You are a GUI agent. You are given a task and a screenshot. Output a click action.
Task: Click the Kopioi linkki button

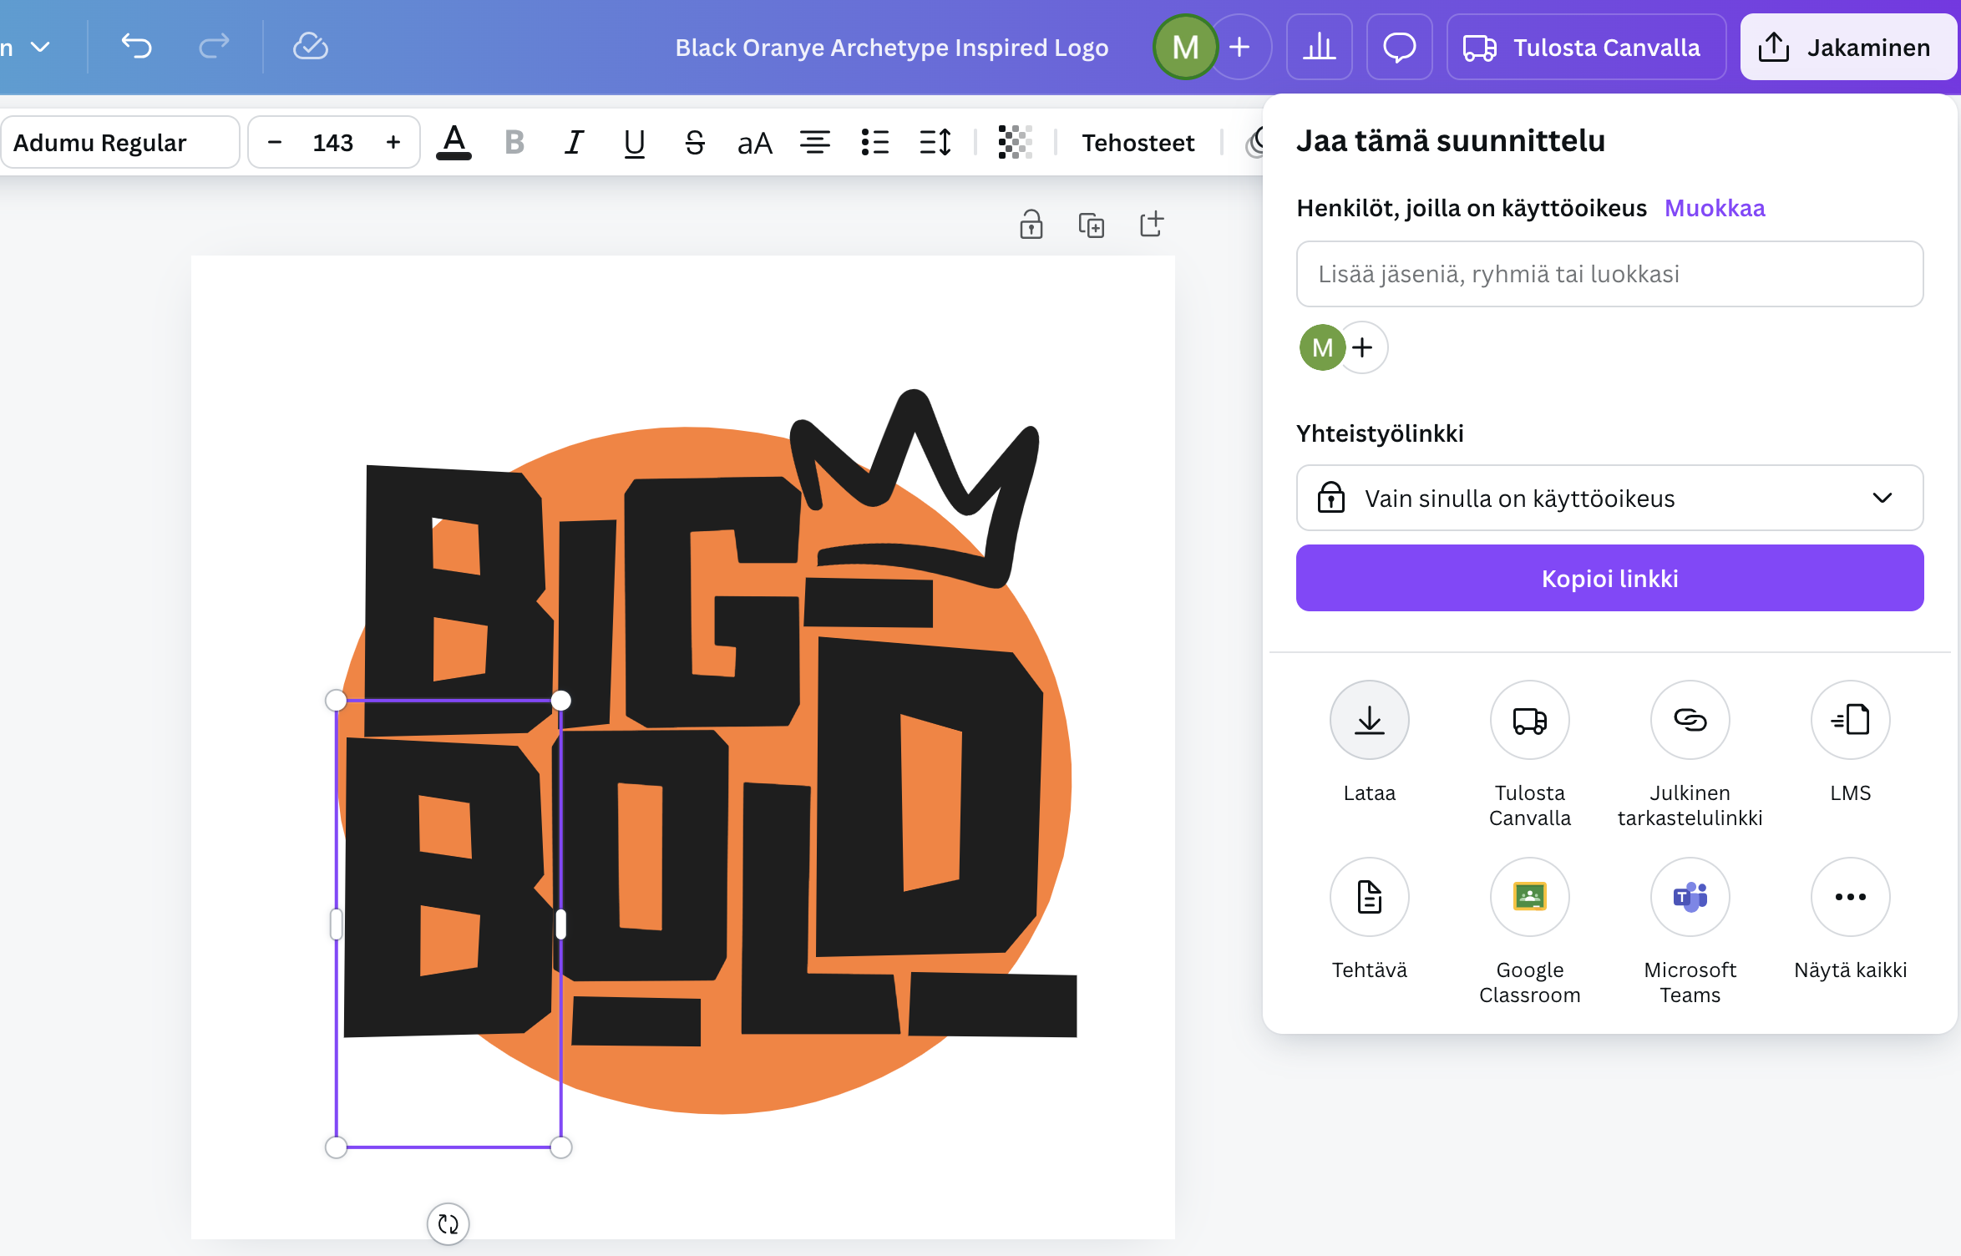point(1609,578)
